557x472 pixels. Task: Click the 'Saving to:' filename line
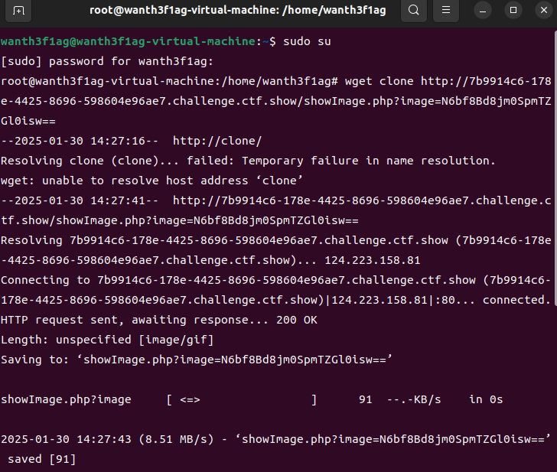197,360
